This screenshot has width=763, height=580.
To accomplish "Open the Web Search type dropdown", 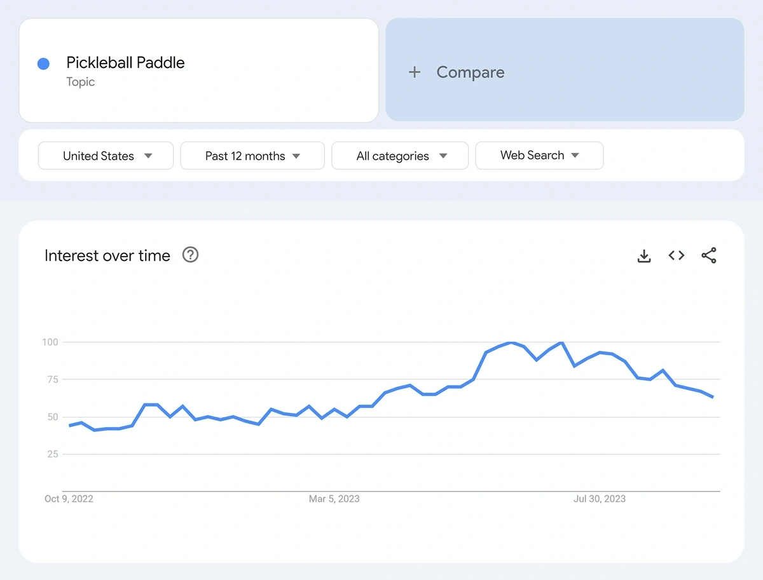I will (539, 156).
